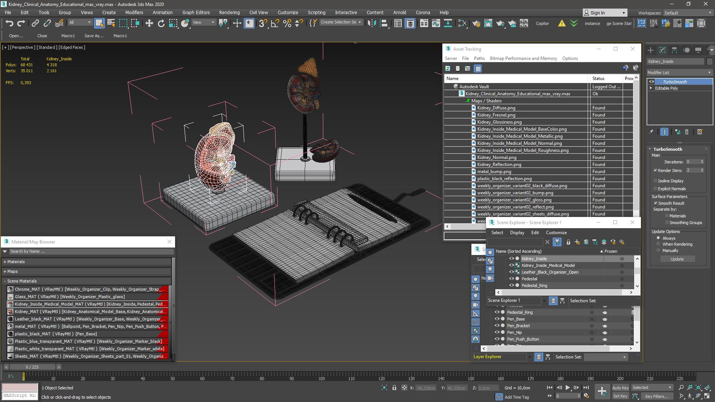Viewport: 715px width, 402px height.
Task: Click Save As button in toolbar
Action: 93,35
